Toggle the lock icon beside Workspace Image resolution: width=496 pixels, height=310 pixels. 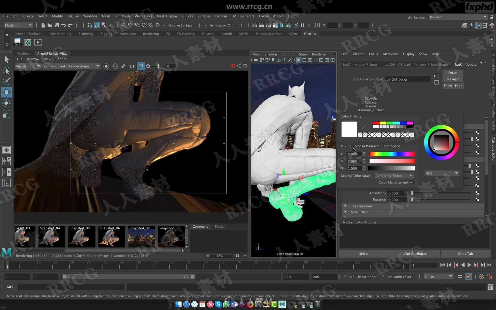pyautogui.click(x=492, y=17)
